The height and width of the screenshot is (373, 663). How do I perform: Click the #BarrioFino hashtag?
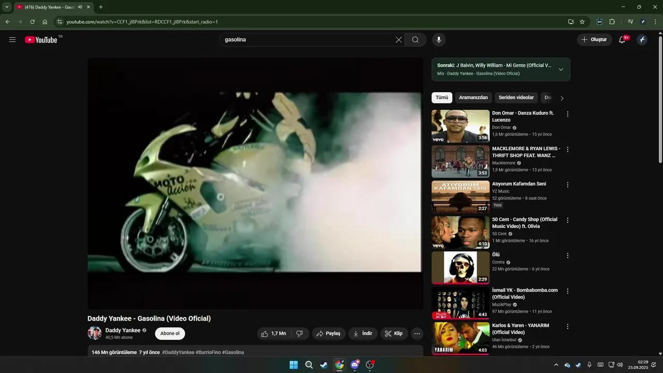[208, 352]
